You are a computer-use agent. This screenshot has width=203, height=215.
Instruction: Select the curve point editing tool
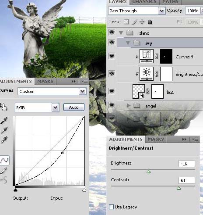pyautogui.click(x=4, y=161)
